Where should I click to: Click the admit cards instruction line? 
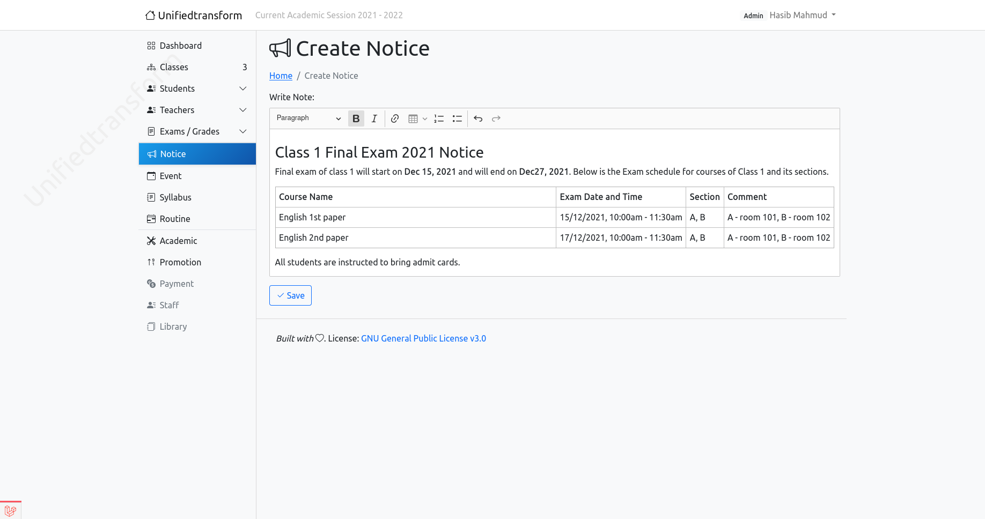(367, 262)
